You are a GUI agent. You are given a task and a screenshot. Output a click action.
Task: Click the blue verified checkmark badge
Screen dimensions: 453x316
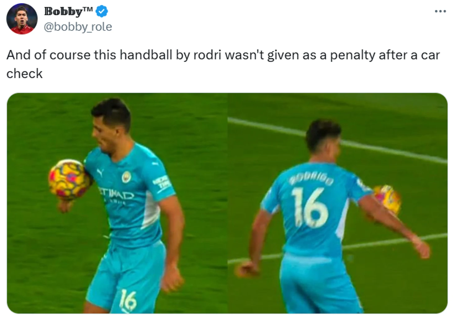point(101,11)
